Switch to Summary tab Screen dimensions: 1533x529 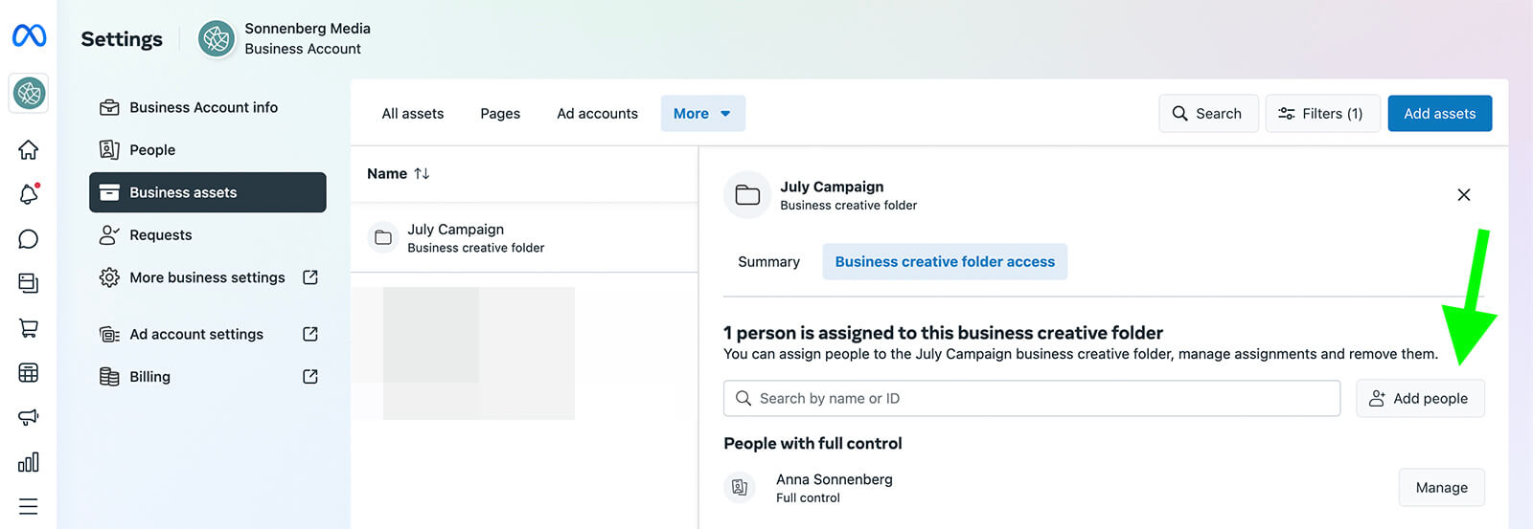768,262
